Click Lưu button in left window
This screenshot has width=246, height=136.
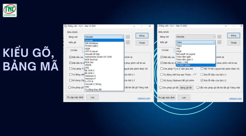pyautogui.click(x=93, y=97)
